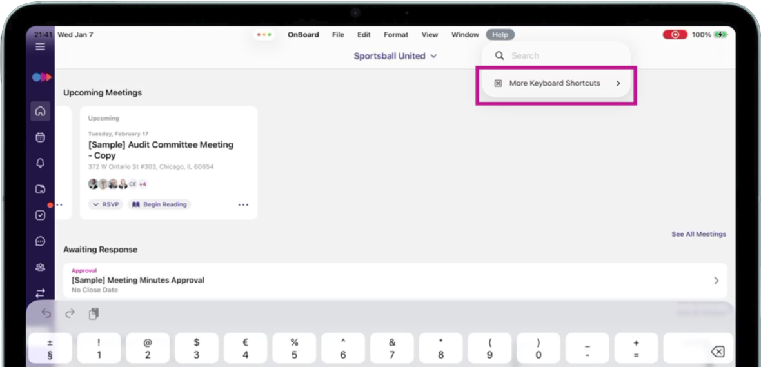Click the Begin Reading button
This screenshot has height=367, width=761.
(159, 204)
